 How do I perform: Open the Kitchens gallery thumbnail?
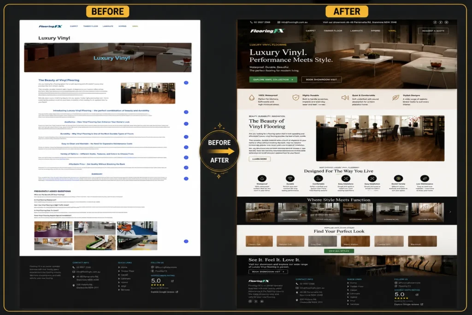pyautogui.click(x=260, y=212)
